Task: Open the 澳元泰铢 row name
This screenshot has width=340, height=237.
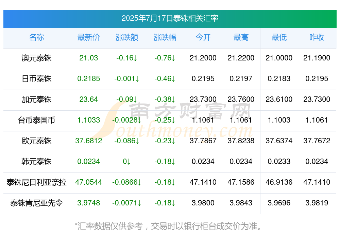Action: click(x=36, y=58)
